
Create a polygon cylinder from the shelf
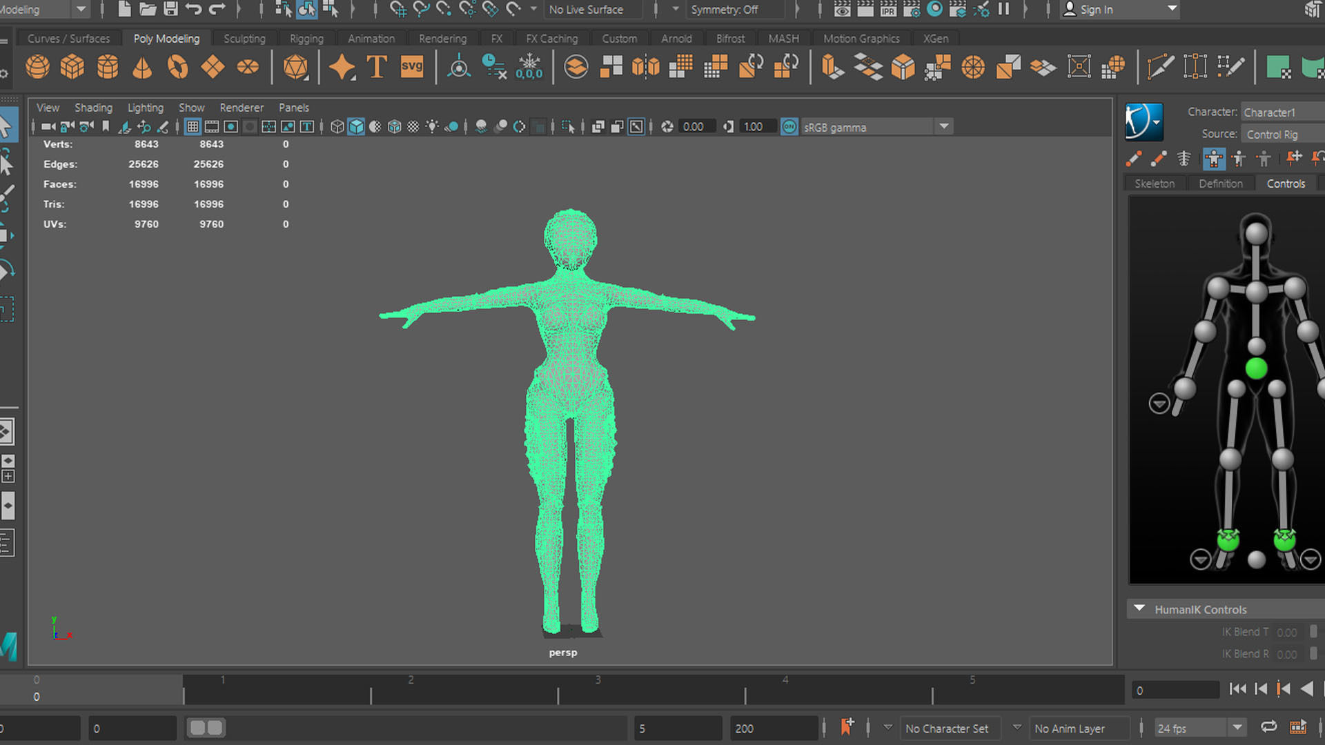(x=108, y=67)
